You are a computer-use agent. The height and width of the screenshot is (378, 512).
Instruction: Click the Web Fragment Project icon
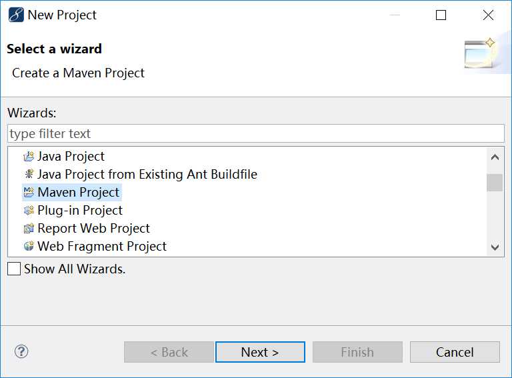[x=29, y=247]
